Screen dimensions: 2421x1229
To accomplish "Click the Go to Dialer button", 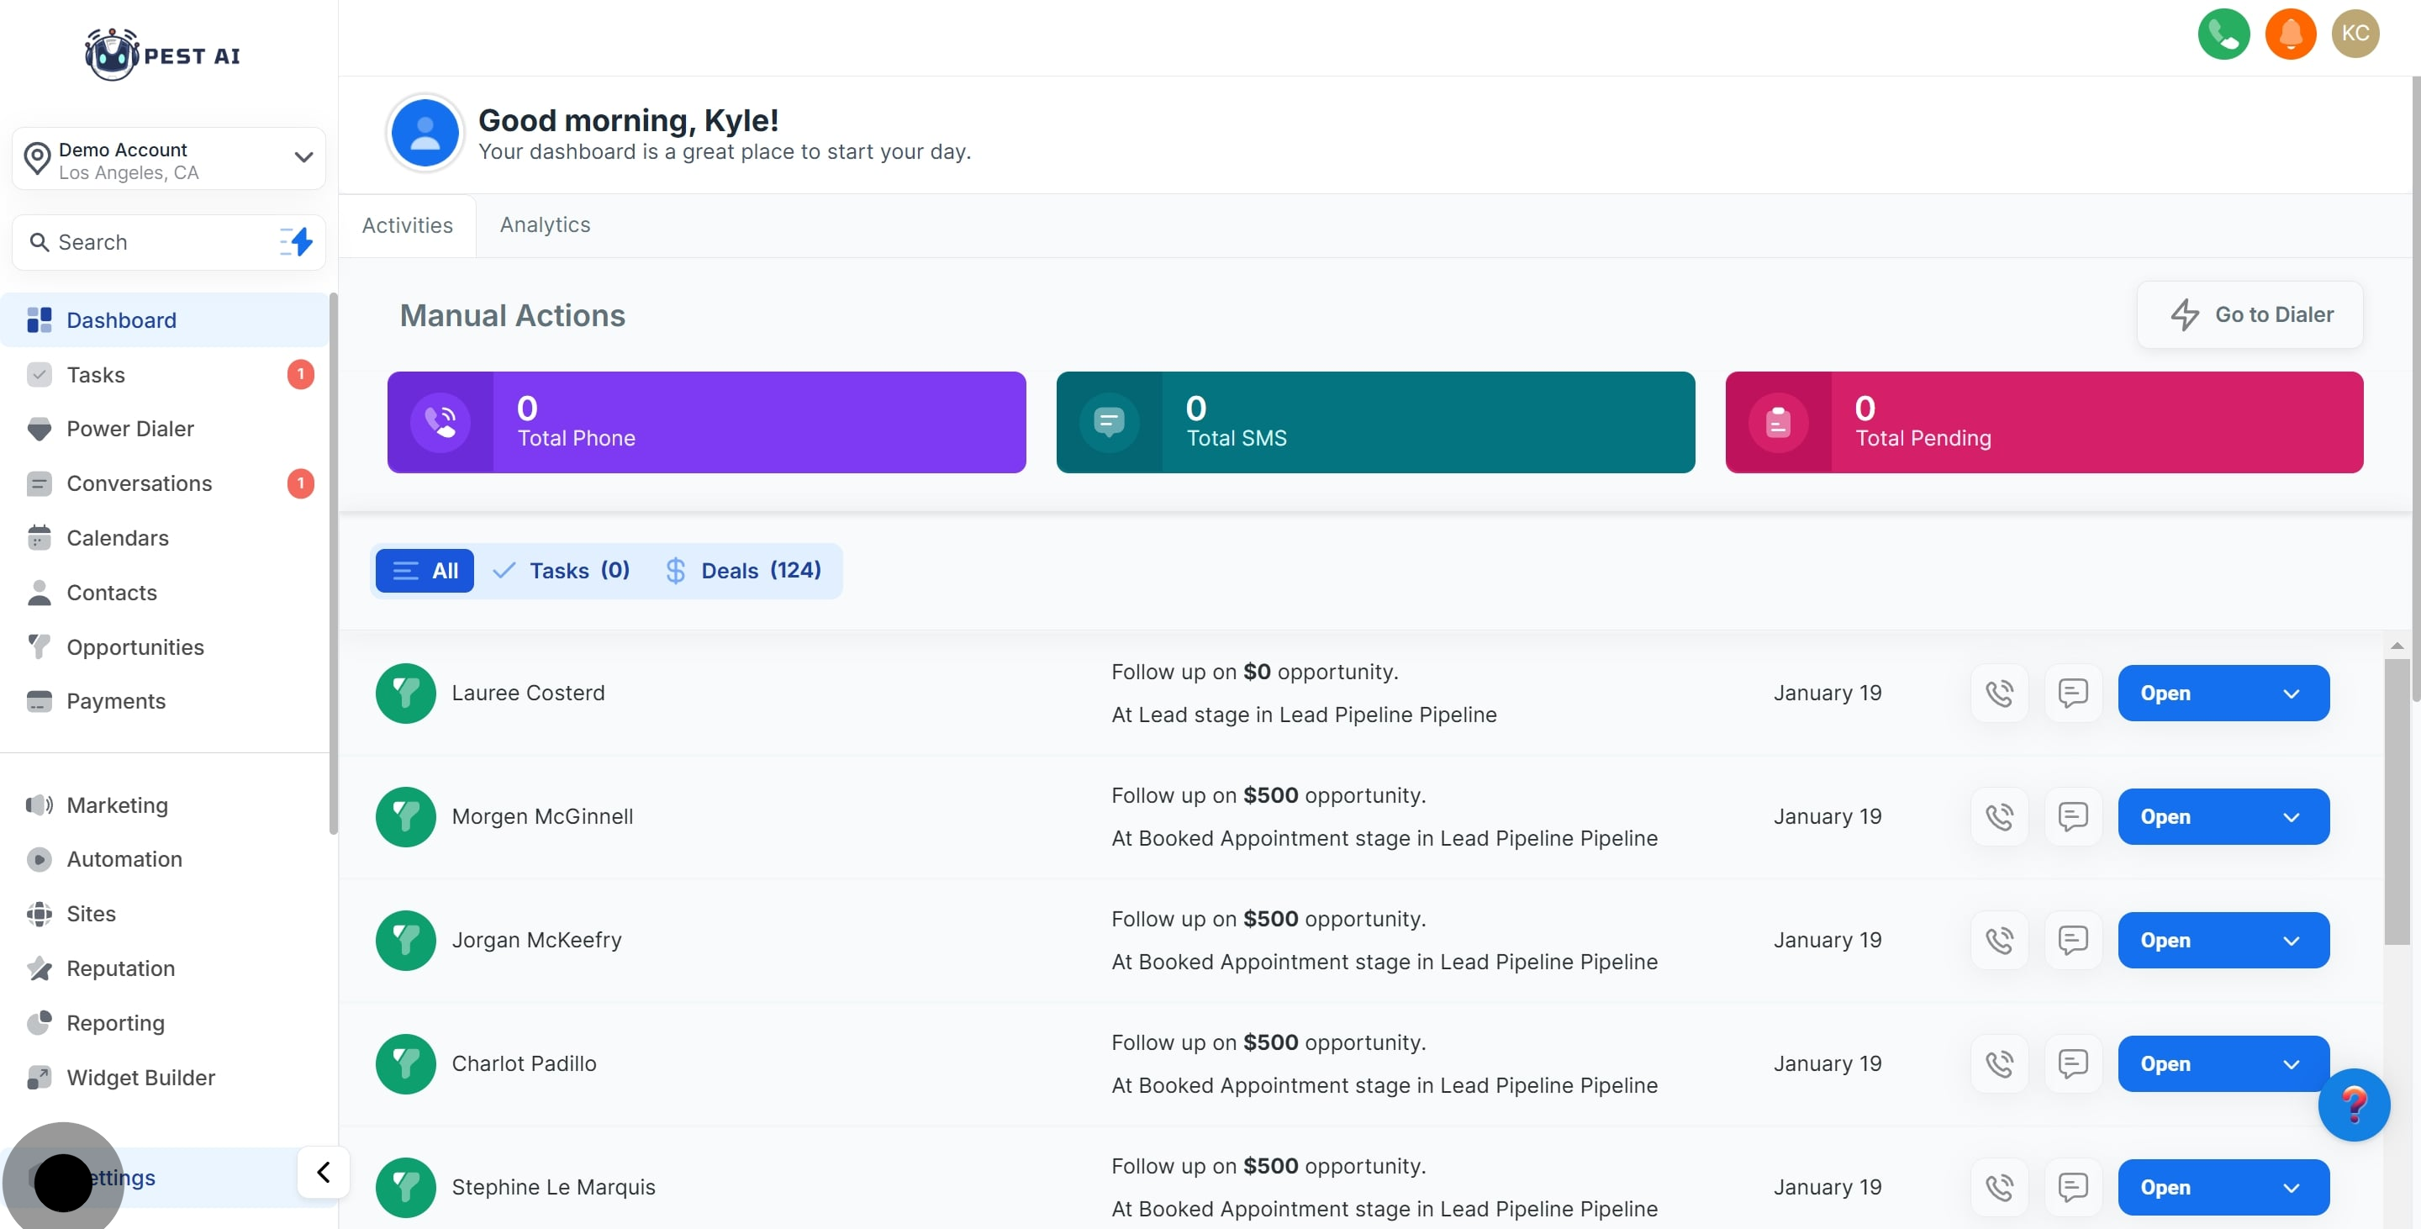I will pyautogui.click(x=2250, y=314).
